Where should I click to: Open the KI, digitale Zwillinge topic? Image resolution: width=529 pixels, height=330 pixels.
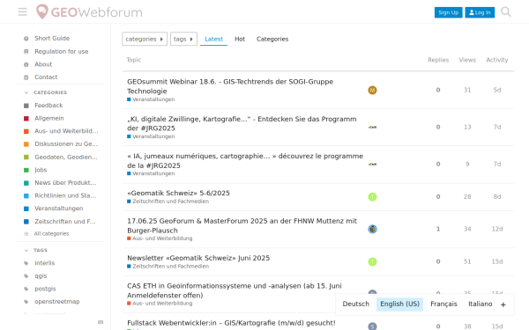[x=242, y=123]
